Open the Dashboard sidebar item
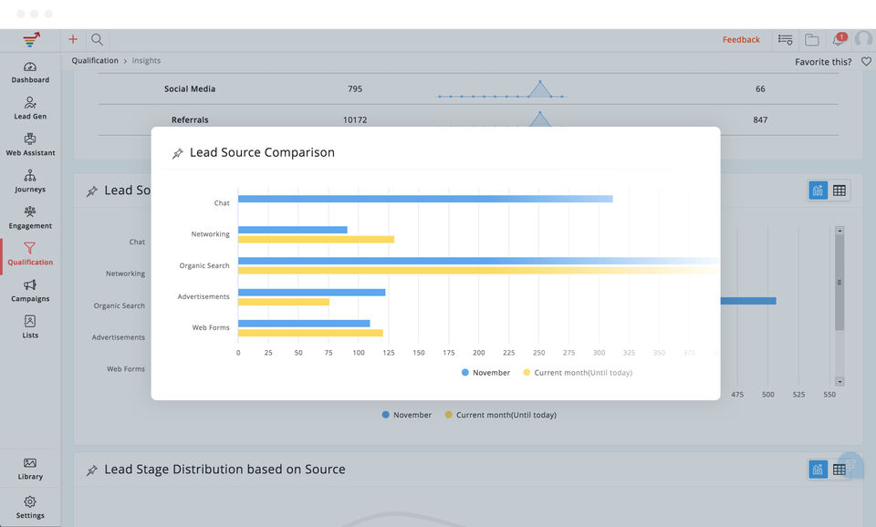 coord(30,73)
